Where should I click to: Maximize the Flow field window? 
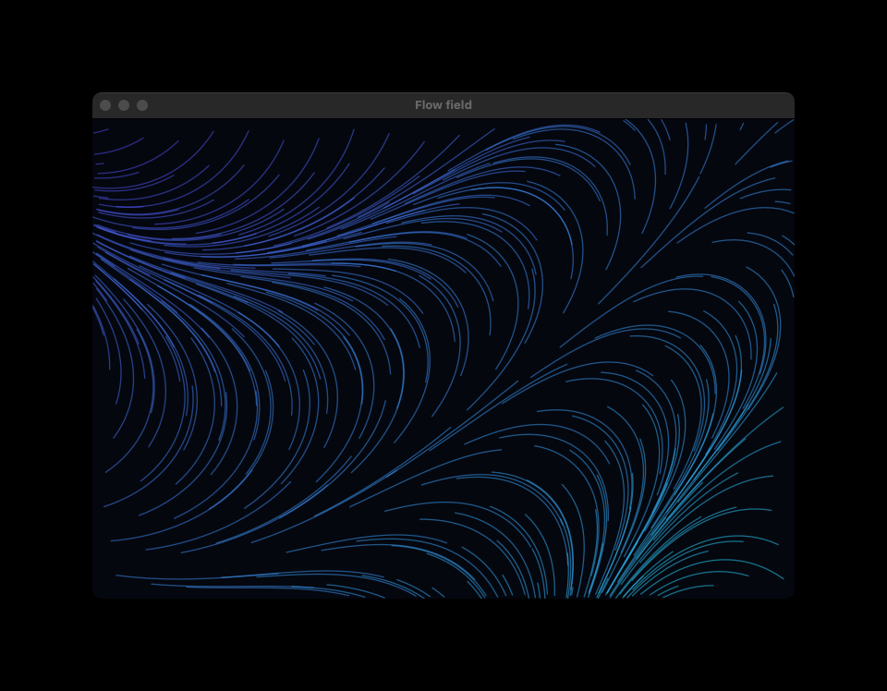point(142,105)
